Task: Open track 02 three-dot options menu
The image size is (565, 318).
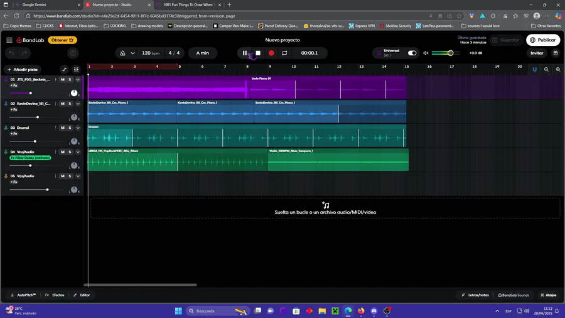Action: coord(55,104)
